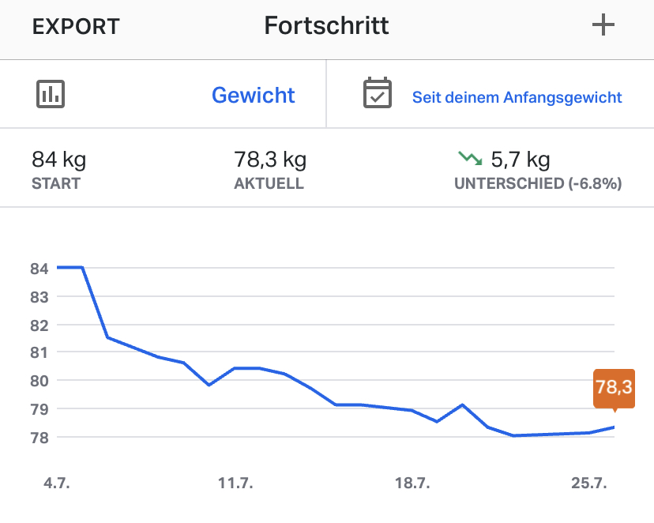Screen dimensions: 654x523
Task: Click the 5,7 kg difference value
Action: pos(520,160)
